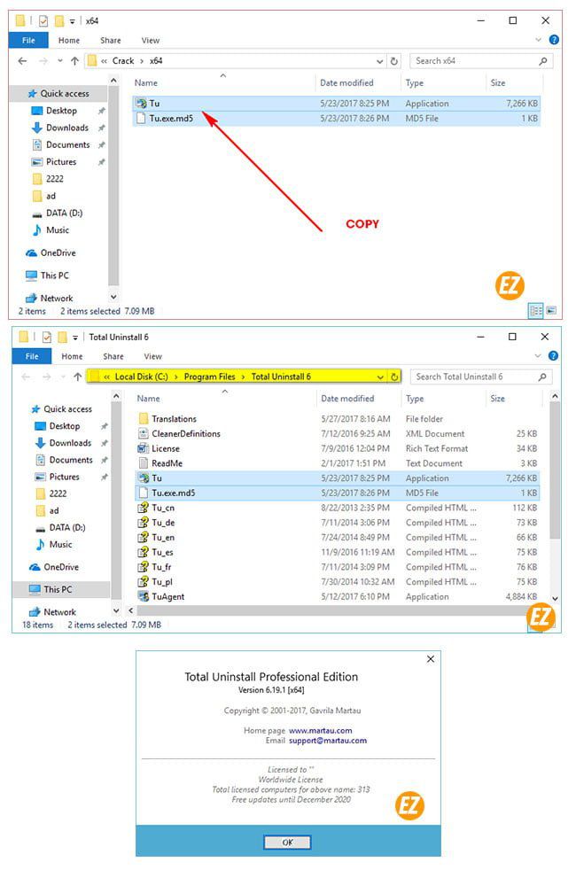The width and height of the screenshot is (576, 870).
Task: Open the Home tab in x64 window
Action: (69, 41)
